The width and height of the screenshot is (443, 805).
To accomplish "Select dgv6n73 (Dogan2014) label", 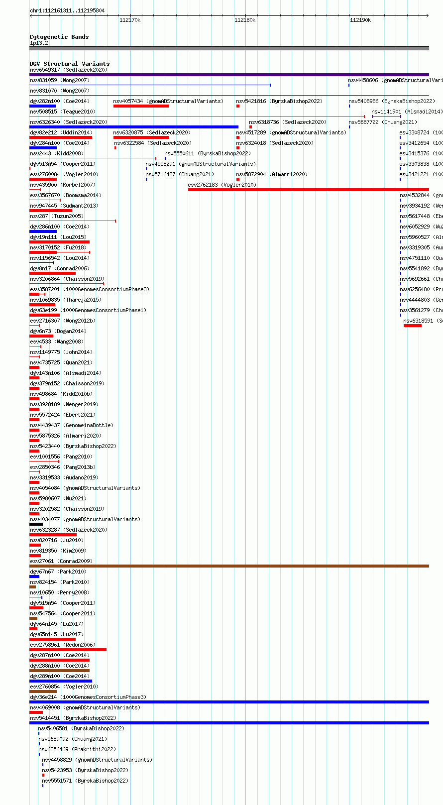I will [x=58, y=331].
